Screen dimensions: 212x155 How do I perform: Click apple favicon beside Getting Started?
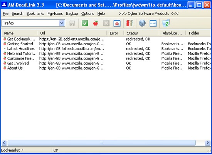(5, 44)
